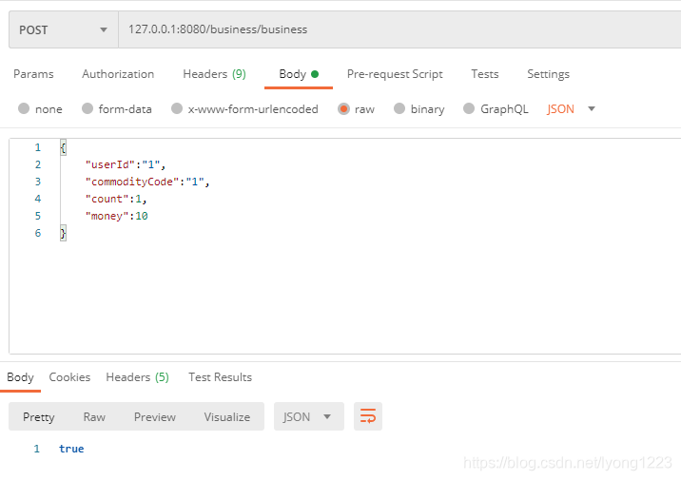Image resolution: width=681 pixels, height=480 pixels.
Task: Toggle response word wrap icon
Action: (368, 416)
